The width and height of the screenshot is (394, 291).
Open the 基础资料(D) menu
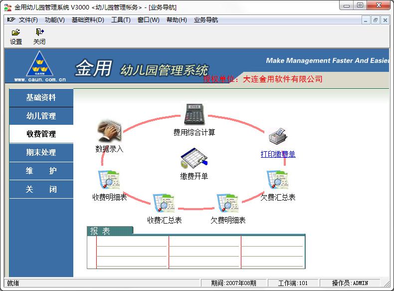pyautogui.click(x=88, y=20)
